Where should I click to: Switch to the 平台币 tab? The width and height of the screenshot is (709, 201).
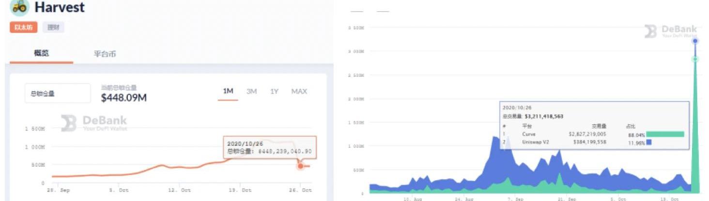[105, 54]
